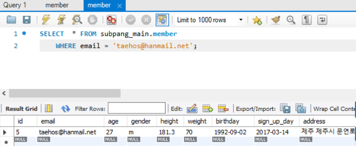Click the sign_up_day column header
The height and width of the screenshot is (146, 356).
(x=277, y=121)
